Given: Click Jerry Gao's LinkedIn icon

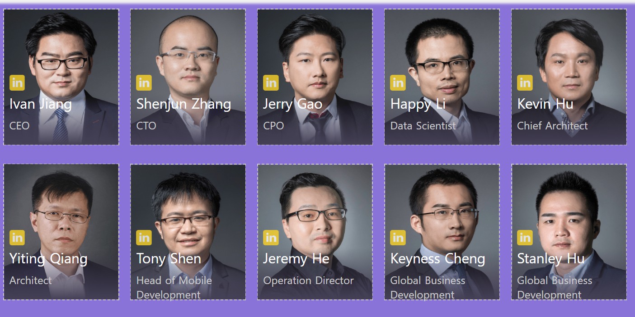Looking at the screenshot, I should point(271,83).
